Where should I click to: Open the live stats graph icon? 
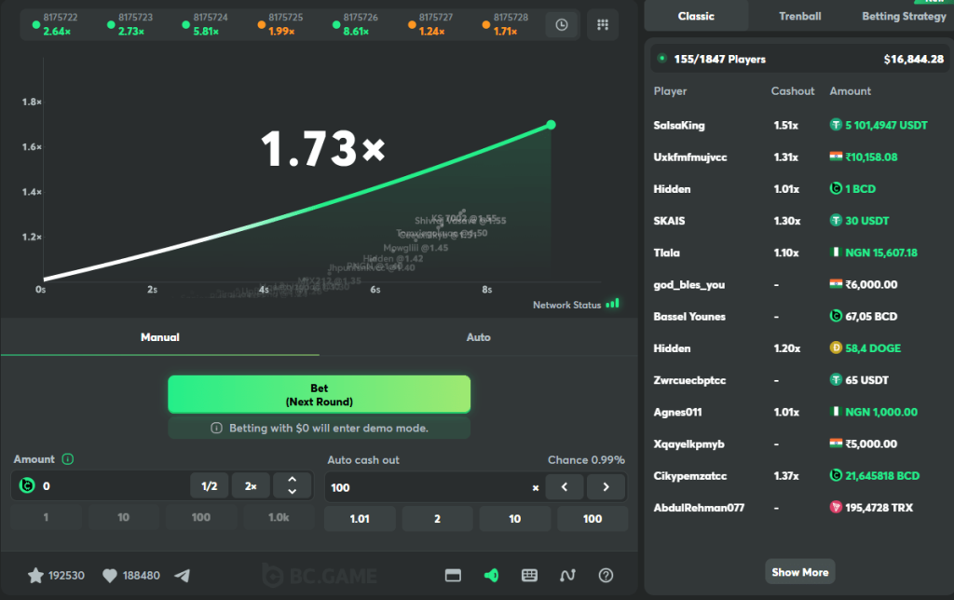click(x=567, y=575)
